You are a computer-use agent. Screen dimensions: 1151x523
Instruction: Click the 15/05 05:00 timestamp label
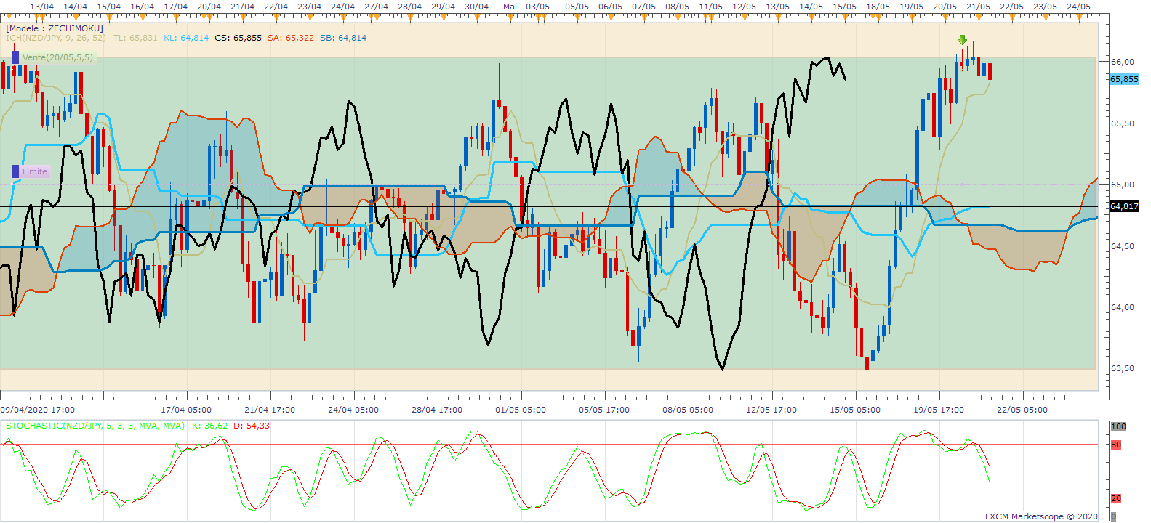click(x=855, y=410)
